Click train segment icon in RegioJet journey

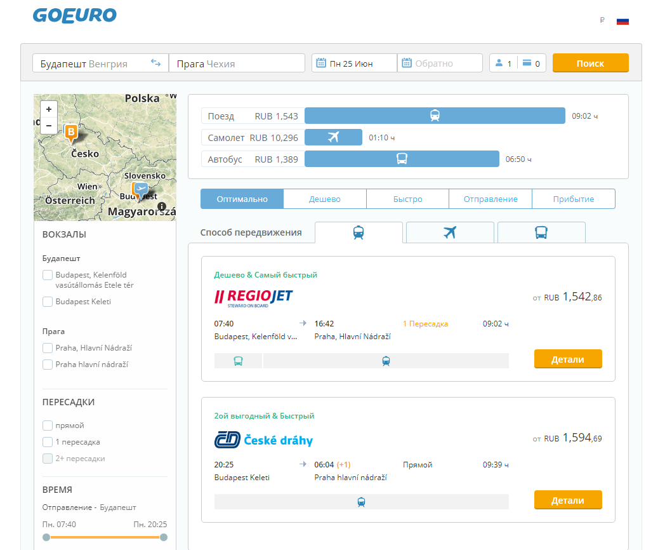pyautogui.click(x=386, y=361)
